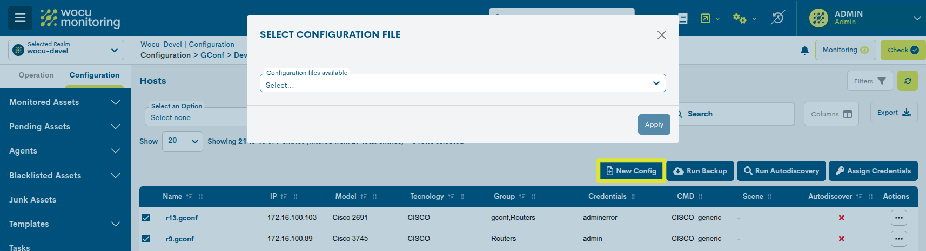Click the Run Backup button
926x251 pixels.
700,171
